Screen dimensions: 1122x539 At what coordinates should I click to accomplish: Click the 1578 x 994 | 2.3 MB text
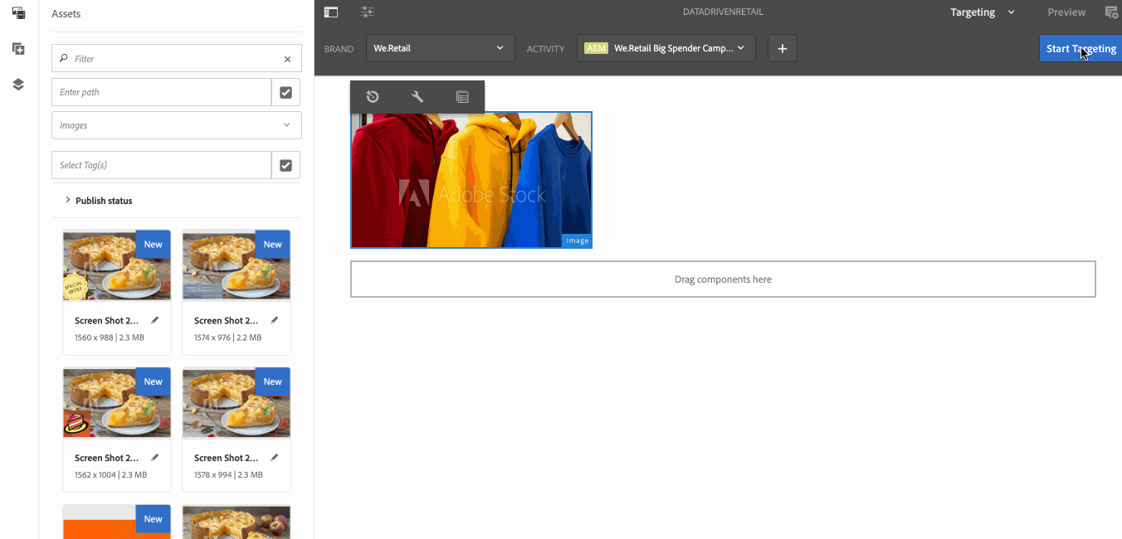point(229,475)
